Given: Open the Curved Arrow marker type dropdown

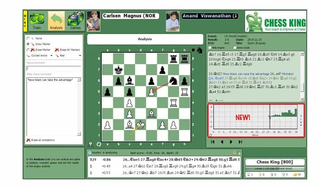Looking at the screenshot, I should point(51,55).
